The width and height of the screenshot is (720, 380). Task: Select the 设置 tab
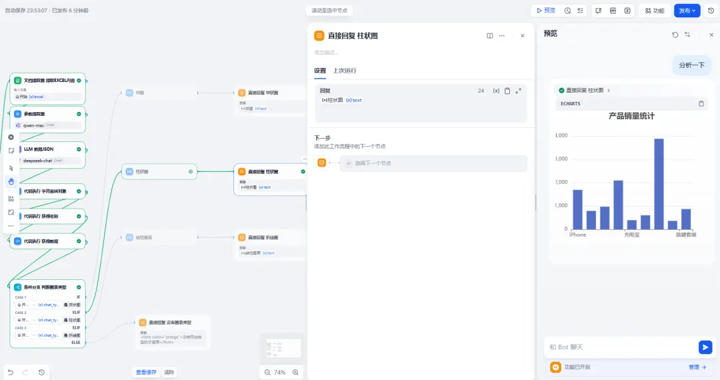320,71
